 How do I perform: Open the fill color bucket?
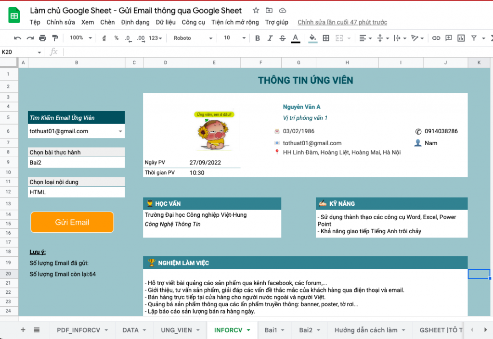[312, 38]
